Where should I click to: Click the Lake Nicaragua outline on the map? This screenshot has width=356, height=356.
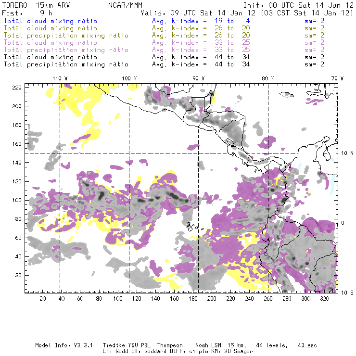(x=230, y=142)
